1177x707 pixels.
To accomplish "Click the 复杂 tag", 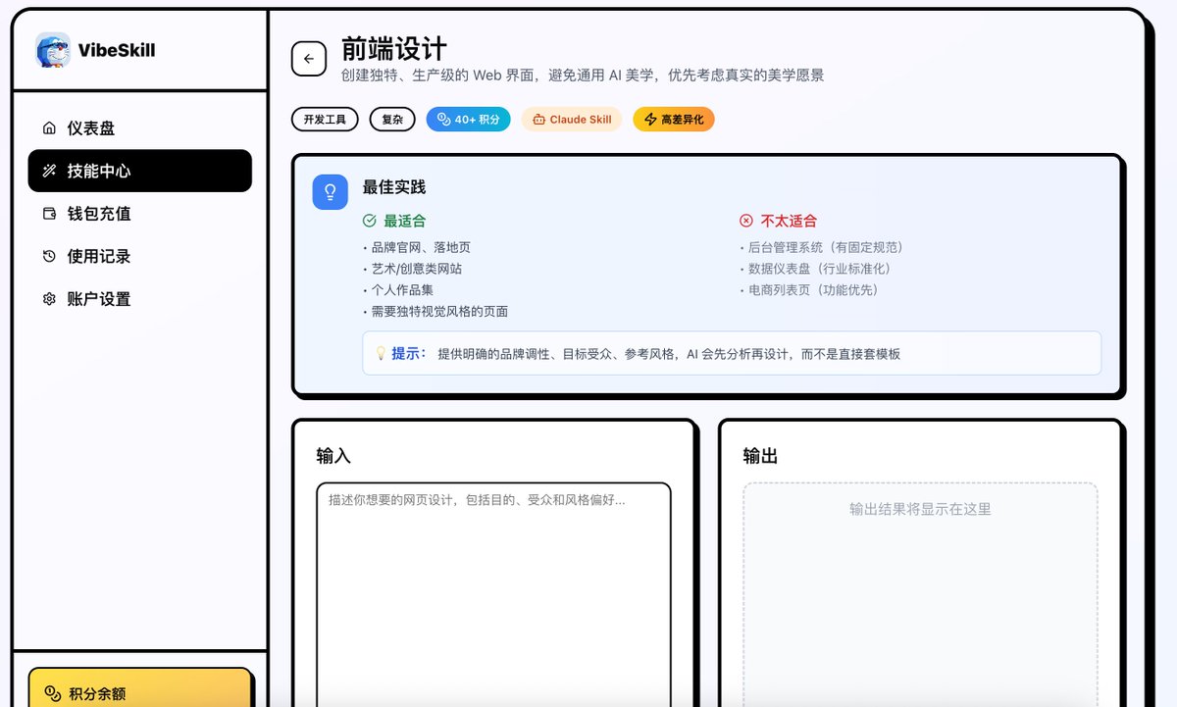I will click(x=392, y=120).
